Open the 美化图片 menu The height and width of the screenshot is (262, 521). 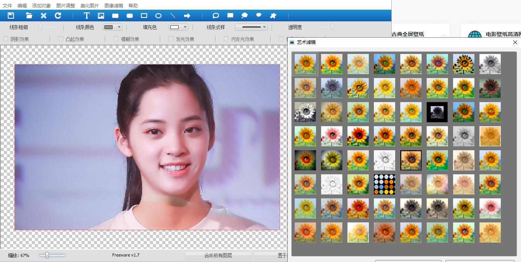[89, 5]
